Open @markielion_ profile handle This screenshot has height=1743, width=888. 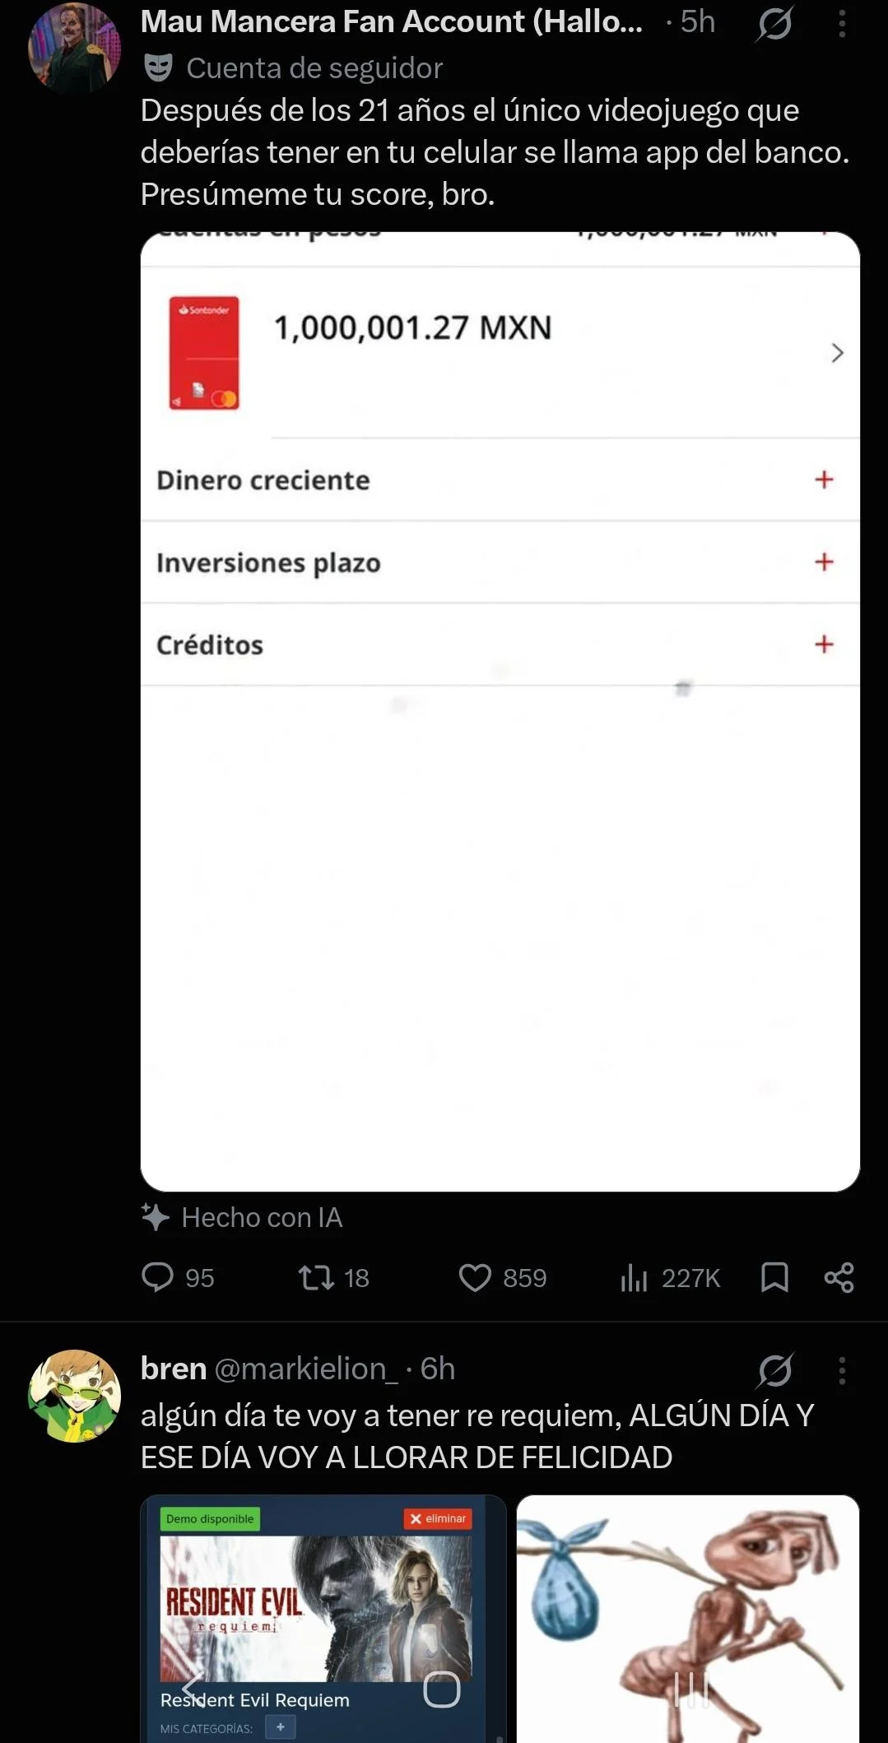[306, 1369]
